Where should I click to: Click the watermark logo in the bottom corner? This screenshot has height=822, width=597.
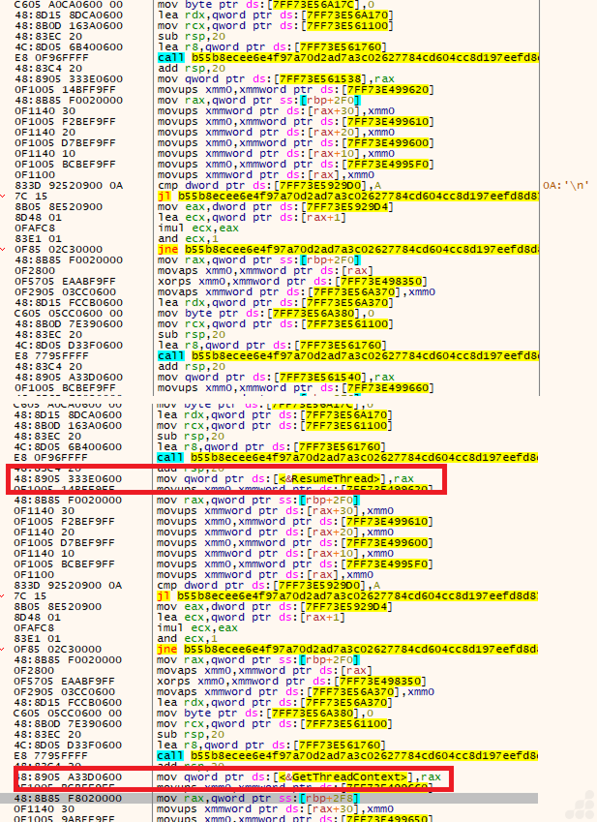pyautogui.click(x=577, y=806)
